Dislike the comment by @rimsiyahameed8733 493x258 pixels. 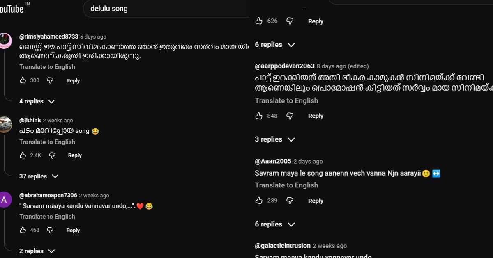[x=50, y=81]
